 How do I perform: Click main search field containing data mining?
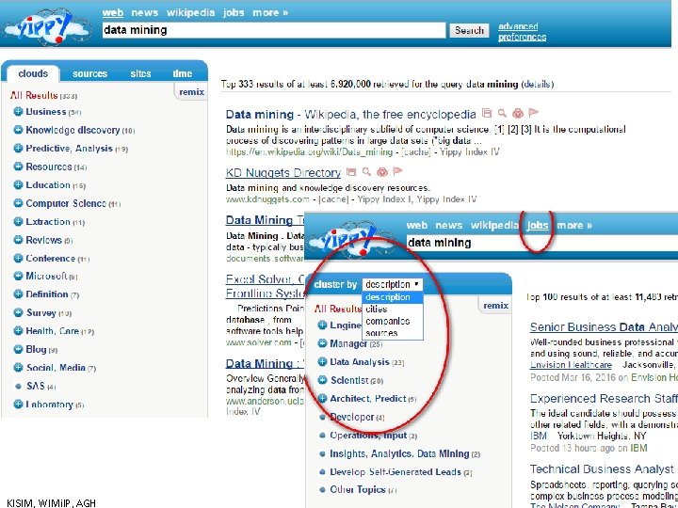coord(274,30)
